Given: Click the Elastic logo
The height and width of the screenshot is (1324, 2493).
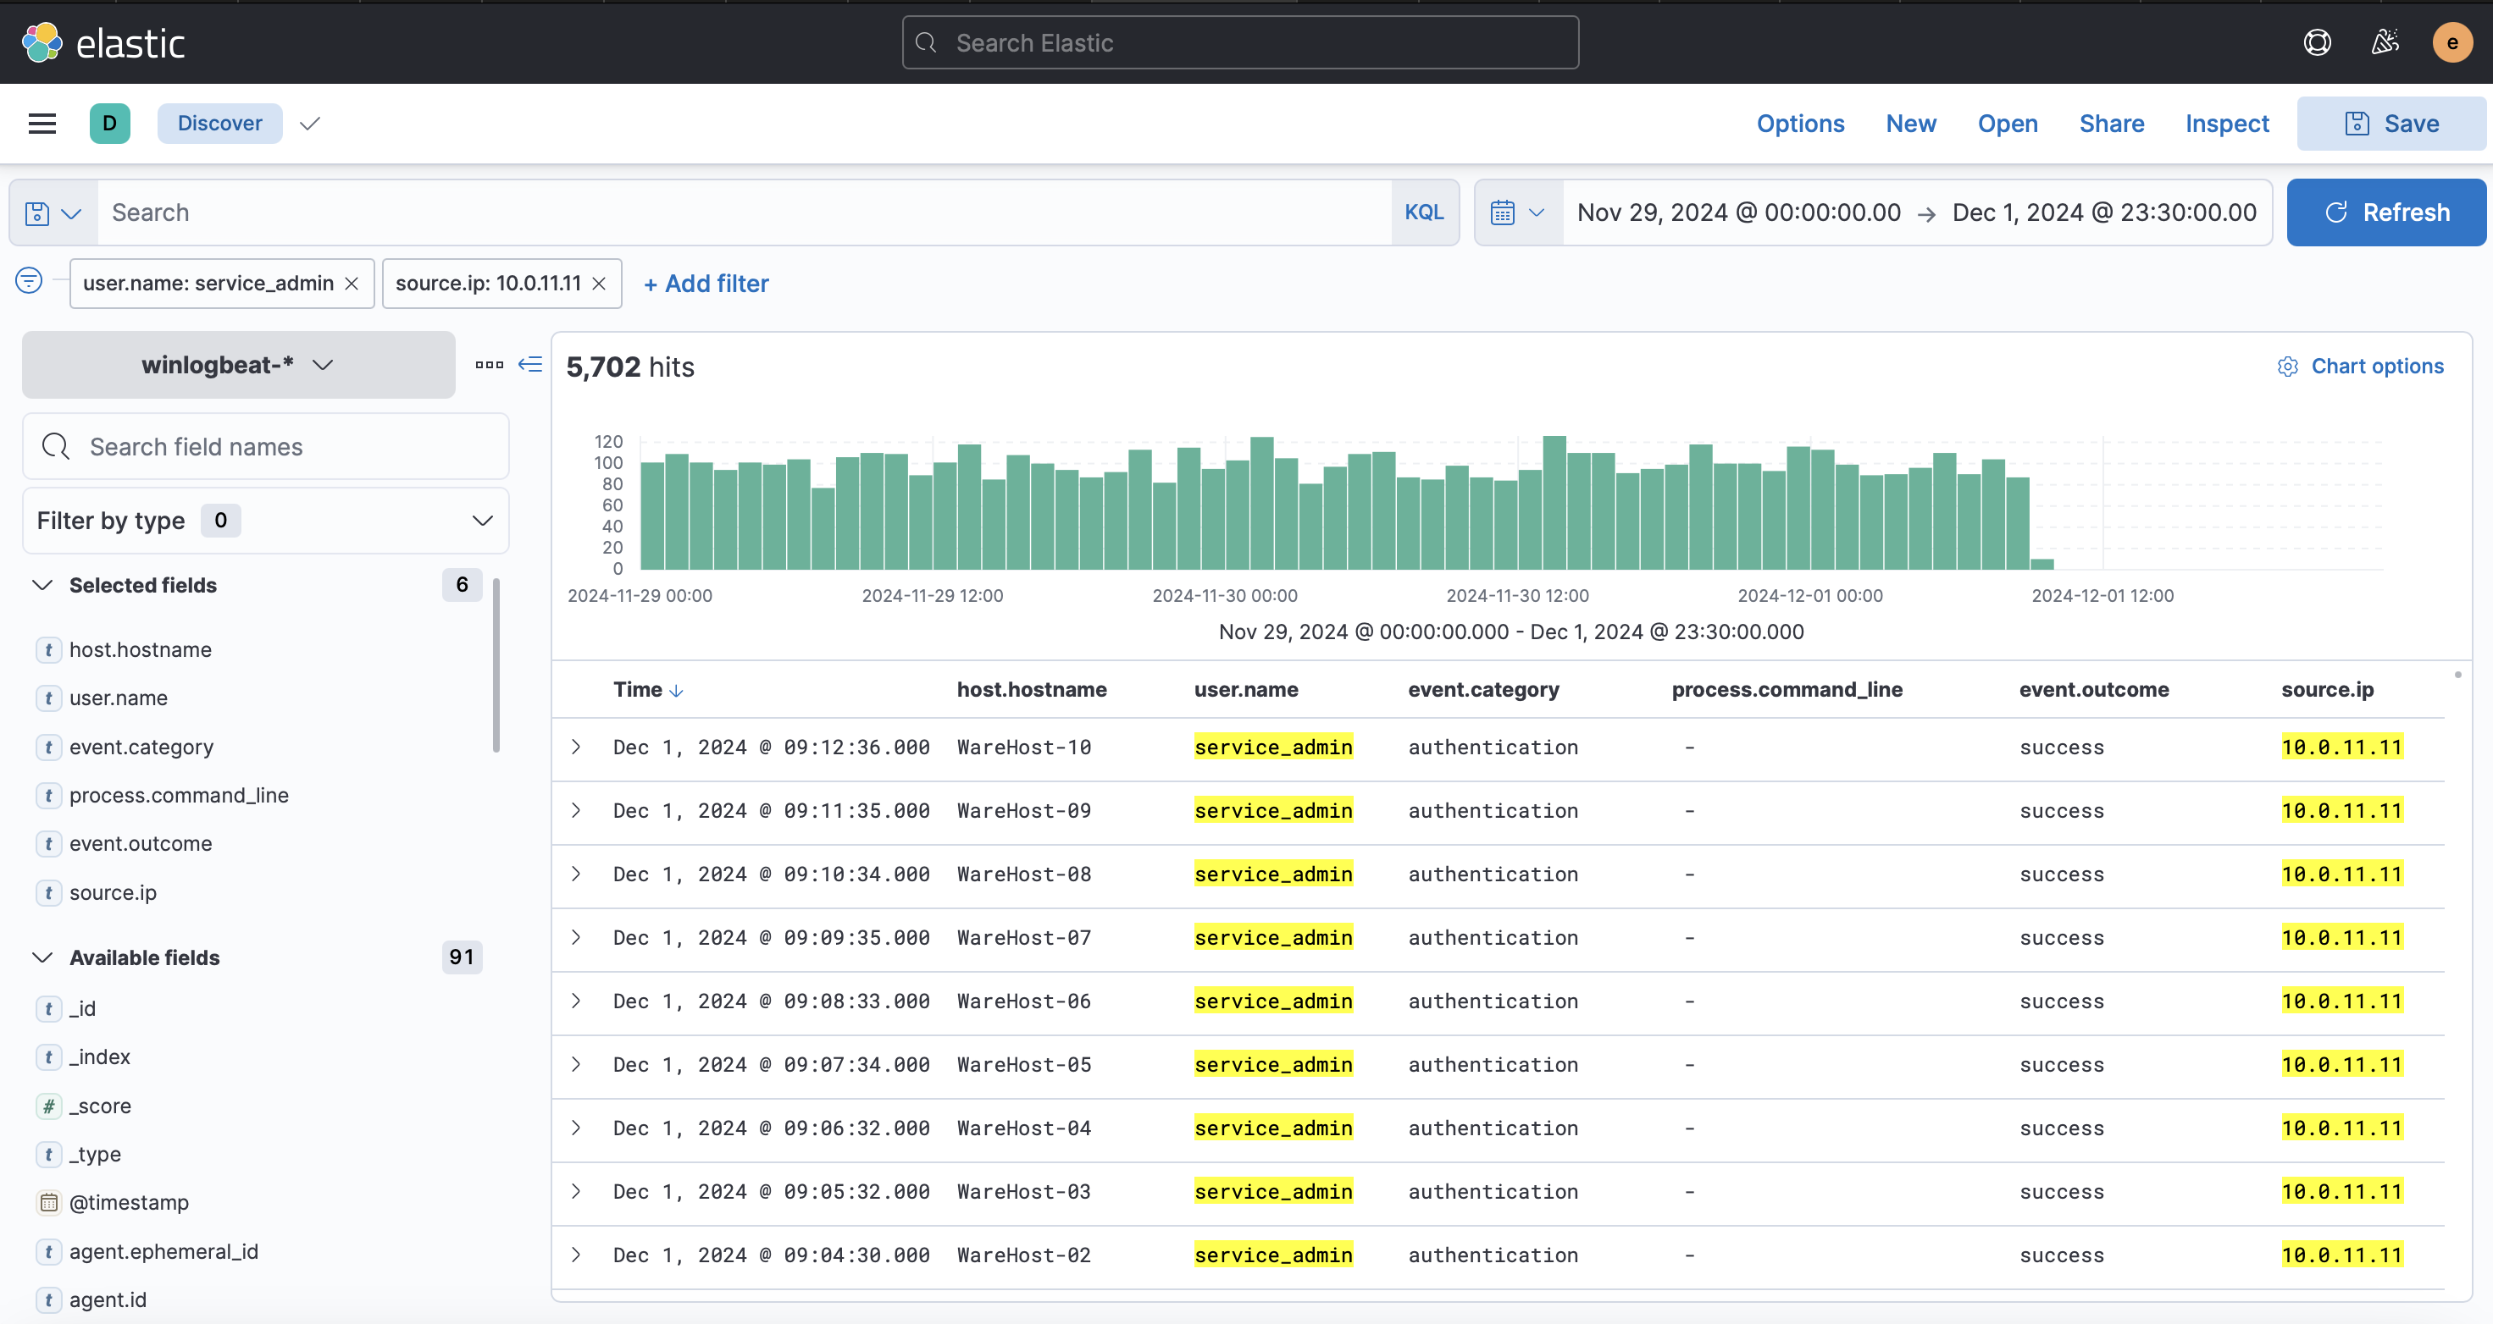Looking at the screenshot, I should 102,42.
